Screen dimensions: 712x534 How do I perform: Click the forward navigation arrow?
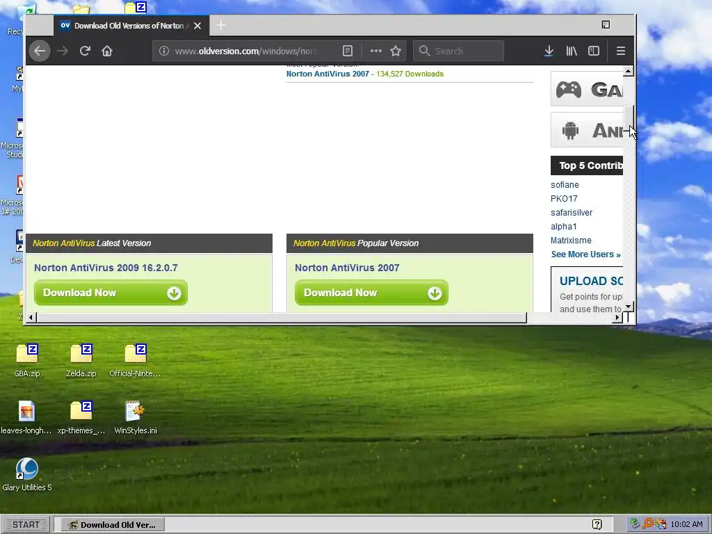coord(62,51)
